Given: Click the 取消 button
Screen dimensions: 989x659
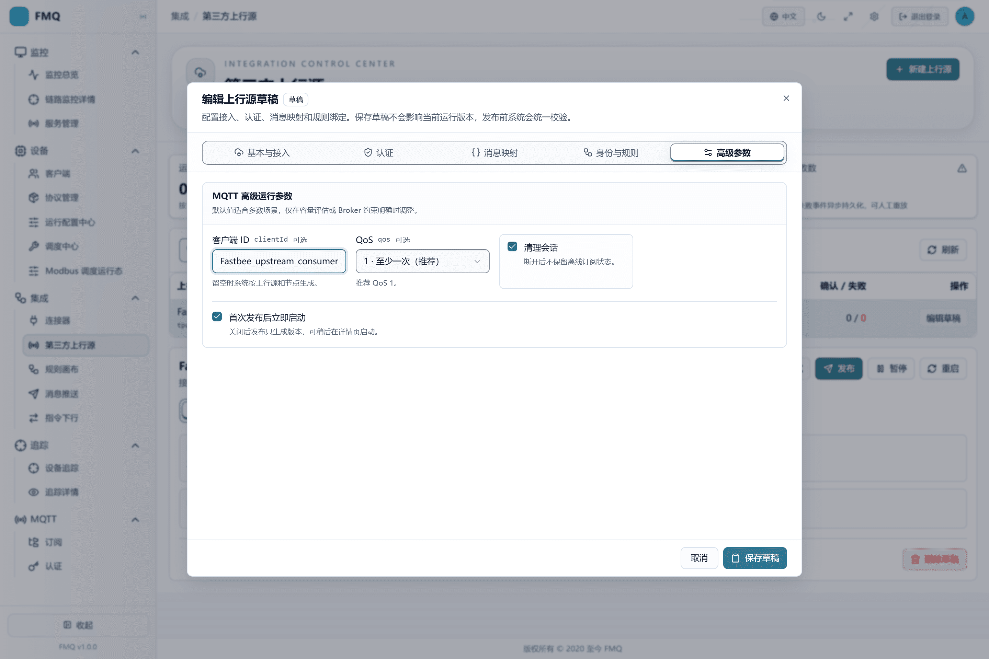Looking at the screenshot, I should coord(699,558).
